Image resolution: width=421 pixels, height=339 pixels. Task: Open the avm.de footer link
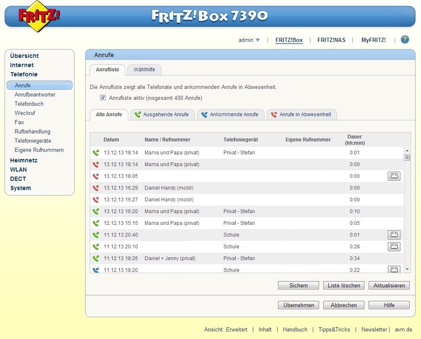(x=403, y=330)
